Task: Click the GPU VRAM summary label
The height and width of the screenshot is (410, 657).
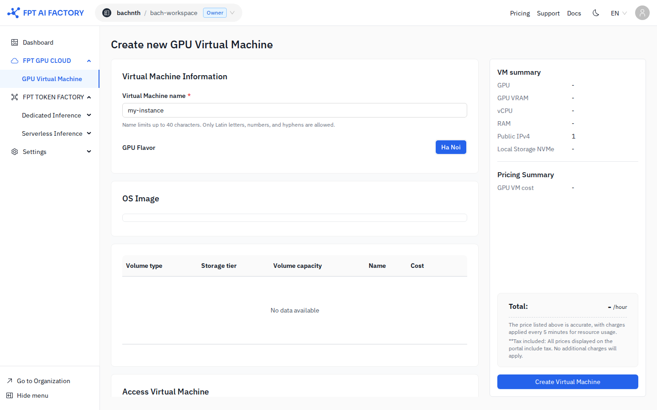Action: point(513,98)
